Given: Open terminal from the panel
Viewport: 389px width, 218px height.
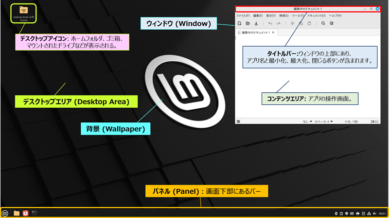Looking at the screenshot, I should 34,213.
